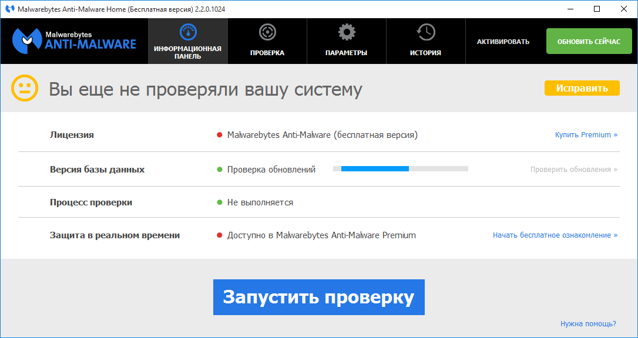This screenshot has width=638, height=338.
Task: Click the Вы еще не проверяли вашу систему heading
Action: tap(206, 89)
